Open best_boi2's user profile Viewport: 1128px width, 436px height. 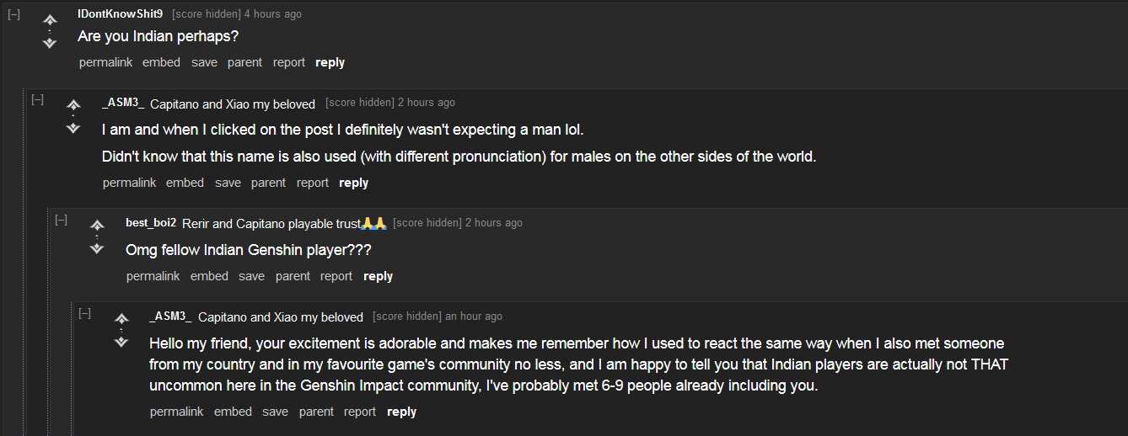pyautogui.click(x=151, y=223)
